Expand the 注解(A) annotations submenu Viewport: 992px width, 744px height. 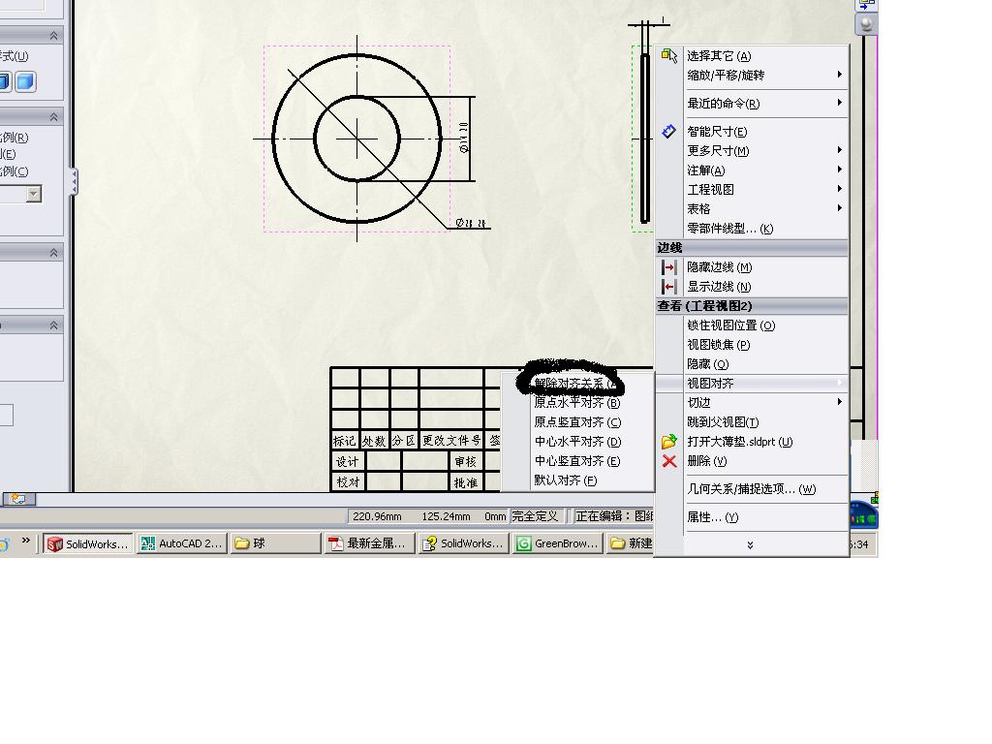(752, 170)
